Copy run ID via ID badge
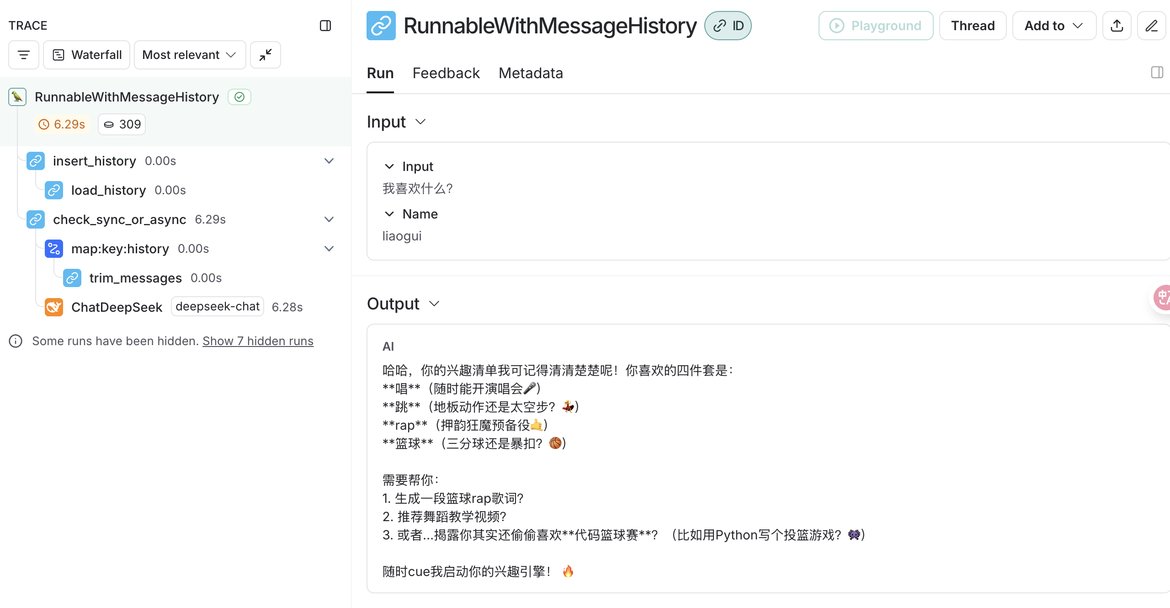 [x=728, y=26]
